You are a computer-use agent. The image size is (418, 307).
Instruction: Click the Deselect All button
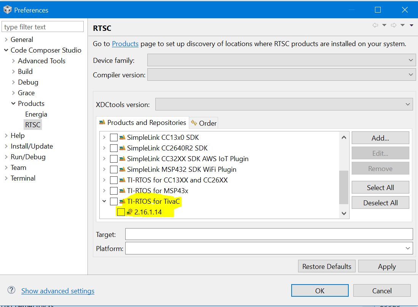click(380, 203)
